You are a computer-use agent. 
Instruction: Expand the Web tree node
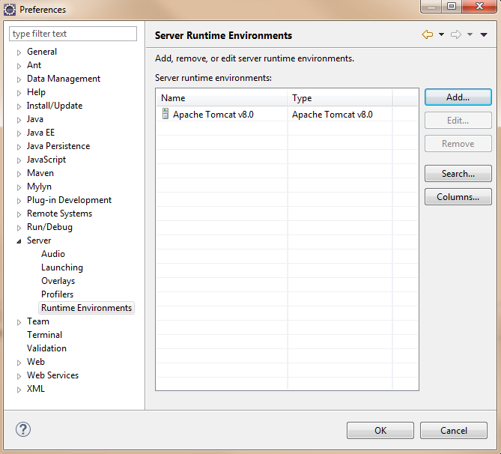pyautogui.click(x=19, y=363)
